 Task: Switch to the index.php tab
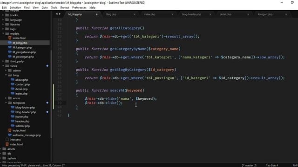click(149, 14)
